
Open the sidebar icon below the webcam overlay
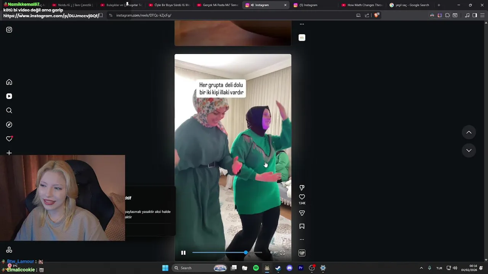pyautogui.click(x=9, y=250)
